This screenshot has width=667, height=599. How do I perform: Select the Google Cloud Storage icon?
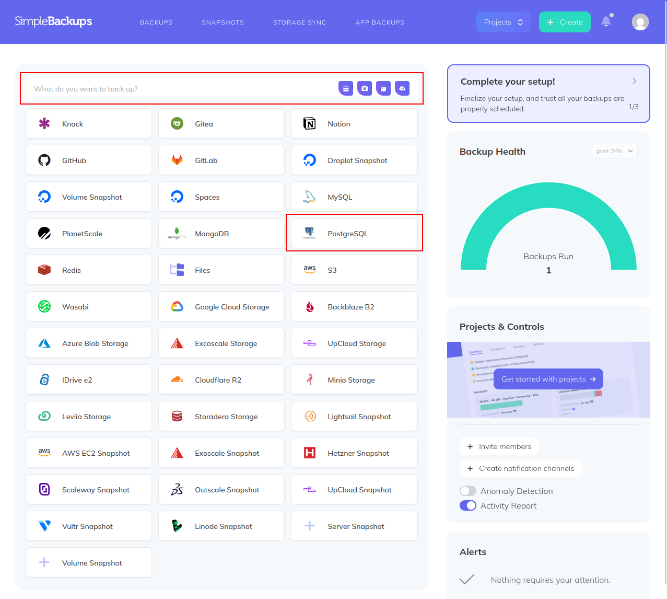(x=177, y=307)
